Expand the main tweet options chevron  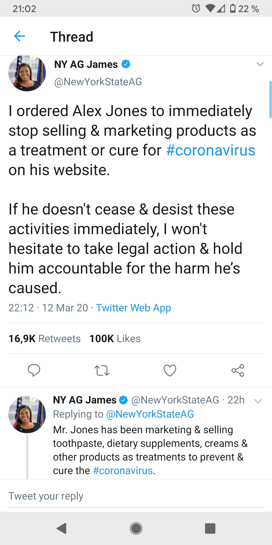click(x=260, y=64)
